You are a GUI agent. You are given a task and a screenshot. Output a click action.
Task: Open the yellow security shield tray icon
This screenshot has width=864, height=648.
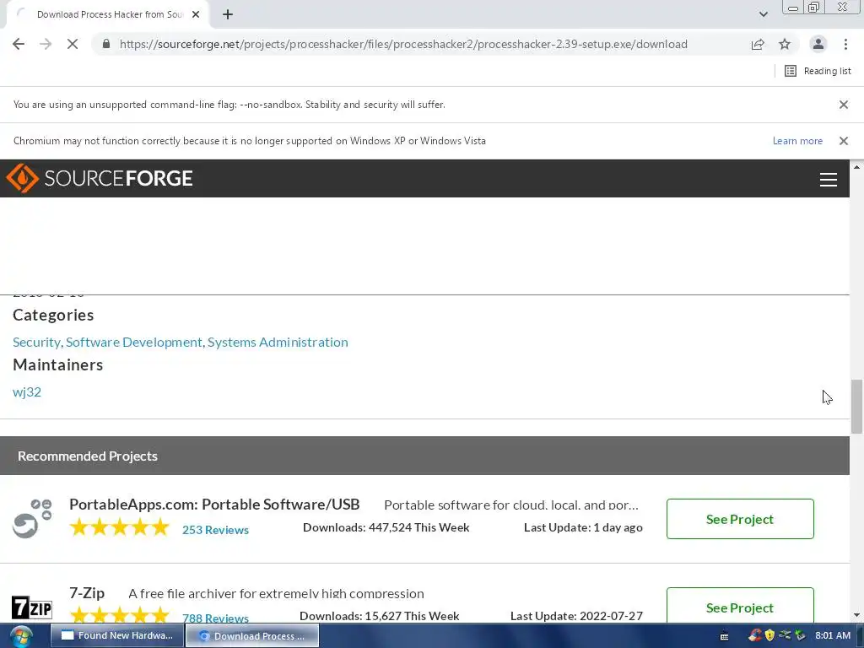(x=769, y=635)
